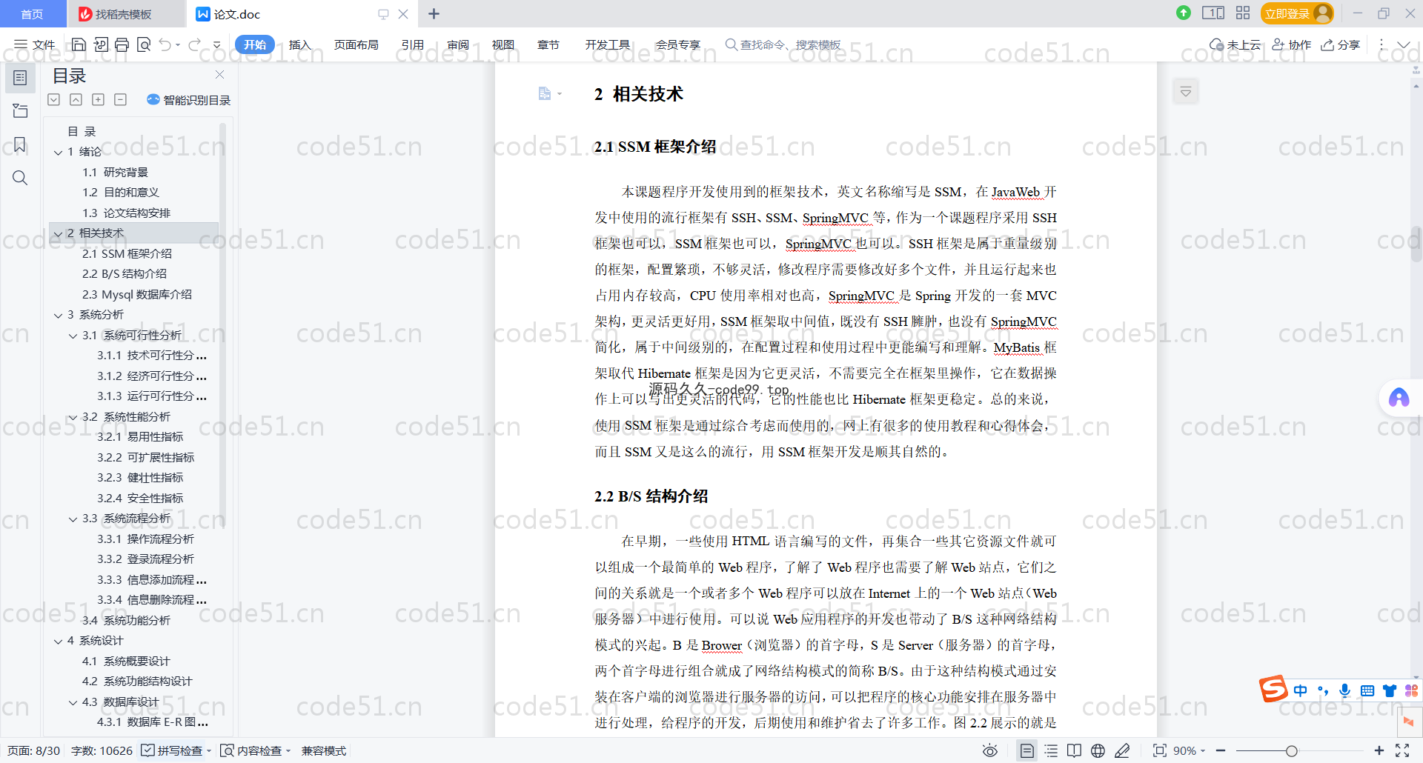Click the 字数: 10626 word count
This screenshot has height=763, width=1423.
point(102,750)
